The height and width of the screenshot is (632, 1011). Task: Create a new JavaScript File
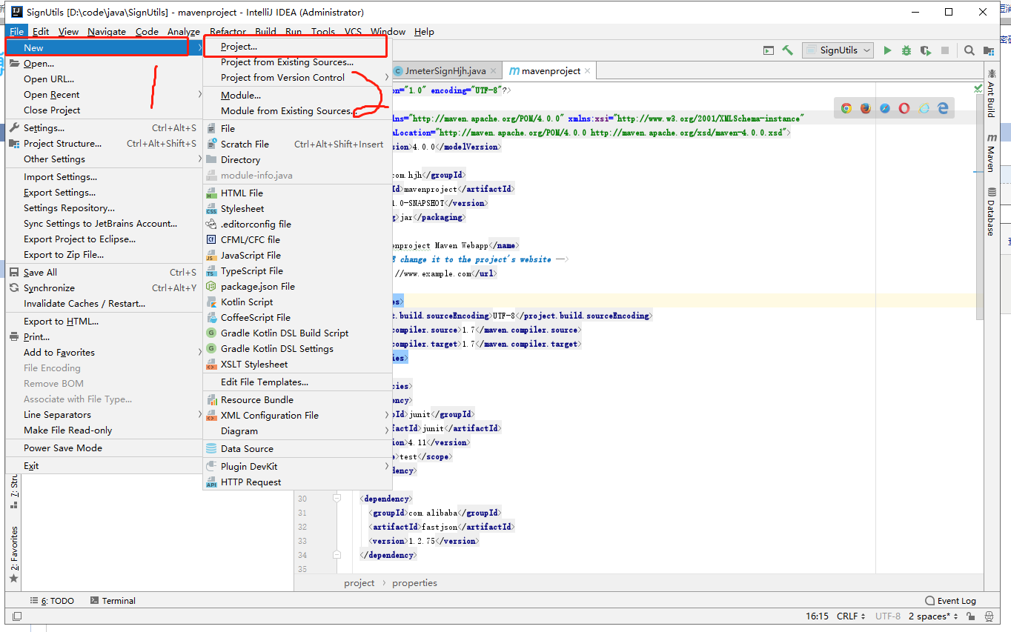tap(296, 256)
